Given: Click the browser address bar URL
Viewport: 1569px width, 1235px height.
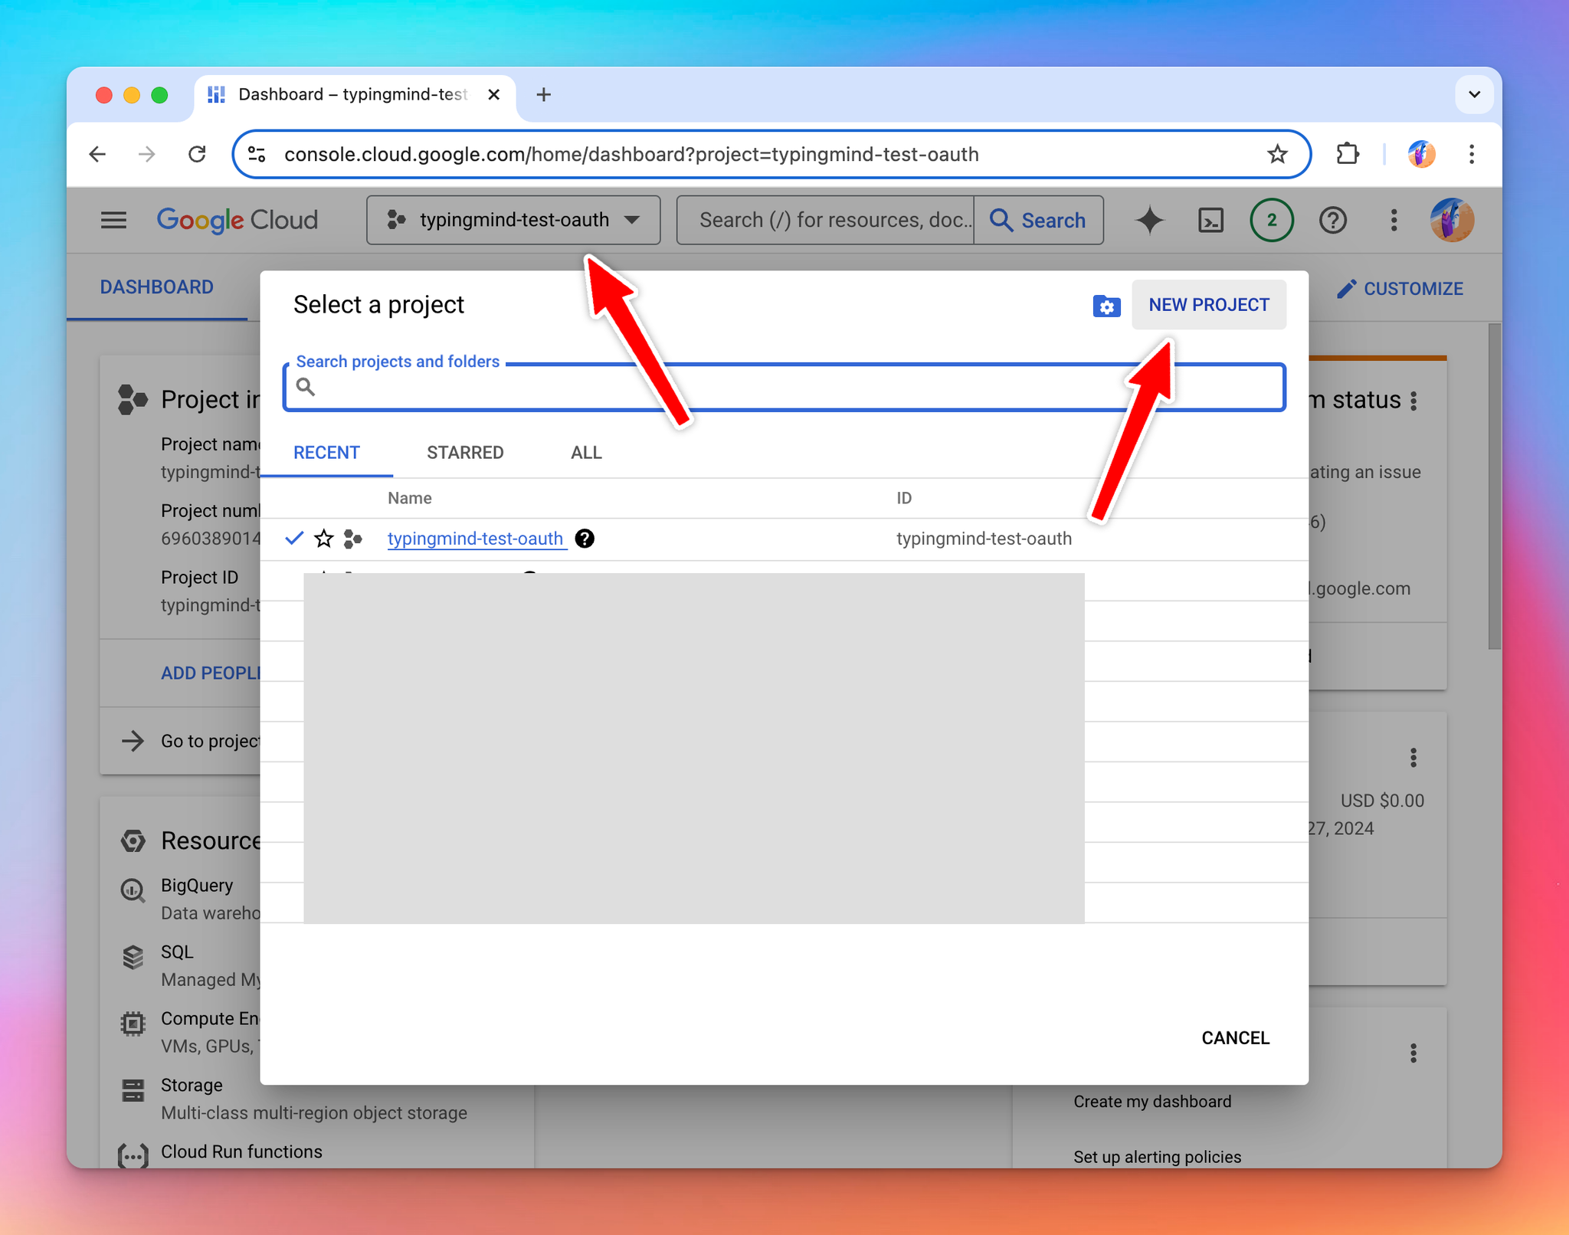Looking at the screenshot, I should pos(631,155).
